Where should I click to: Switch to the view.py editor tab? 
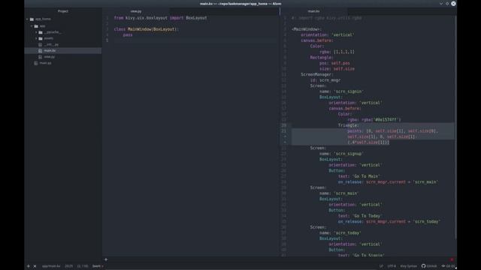click(136, 11)
